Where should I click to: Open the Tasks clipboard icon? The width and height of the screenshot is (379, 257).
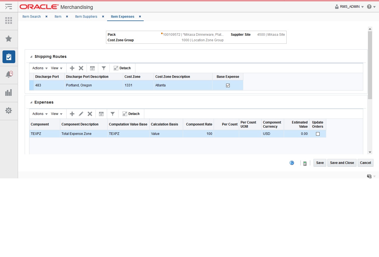[9, 57]
